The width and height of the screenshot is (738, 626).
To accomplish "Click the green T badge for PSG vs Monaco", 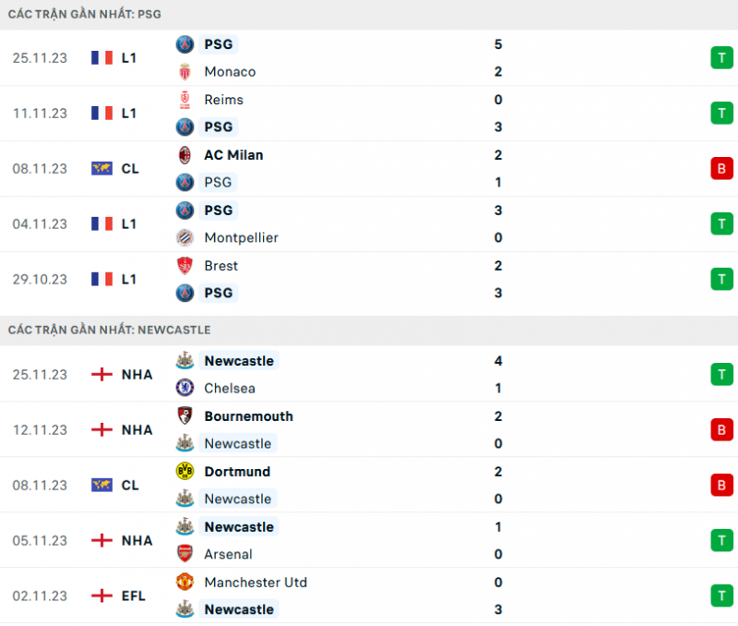I will point(720,58).
